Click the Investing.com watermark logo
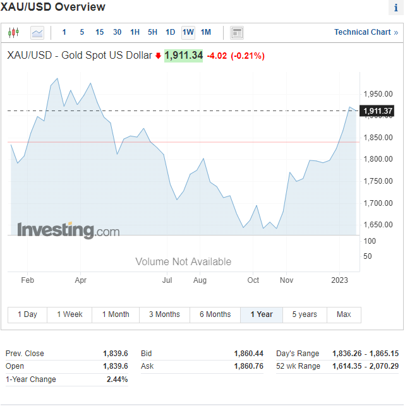 68,230
